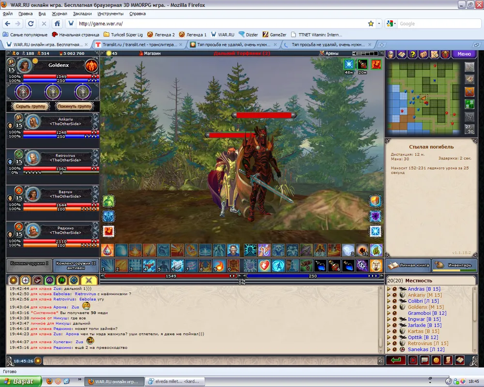
Task: Click the green figure ability icon on left
Action: 108,201
